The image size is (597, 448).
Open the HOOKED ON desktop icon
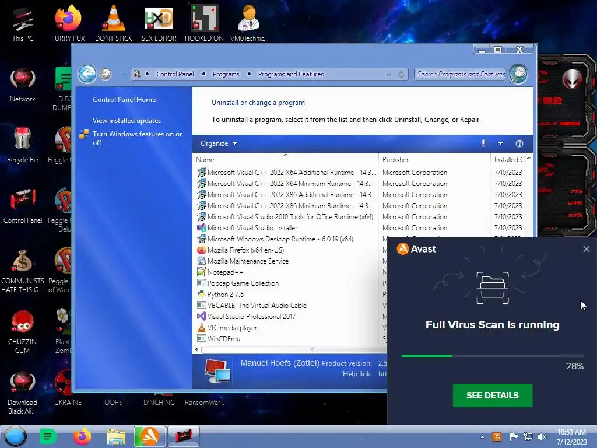[204, 23]
